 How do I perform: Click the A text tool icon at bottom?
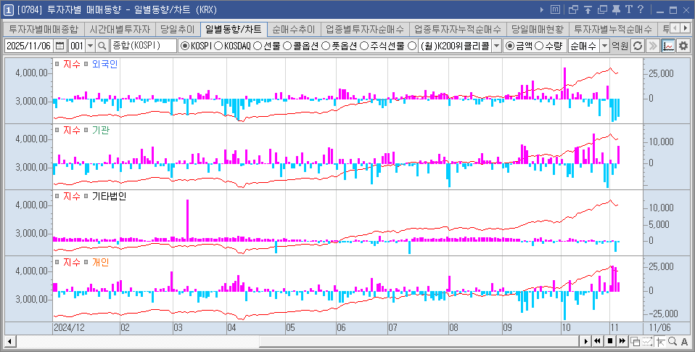coord(685,341)
